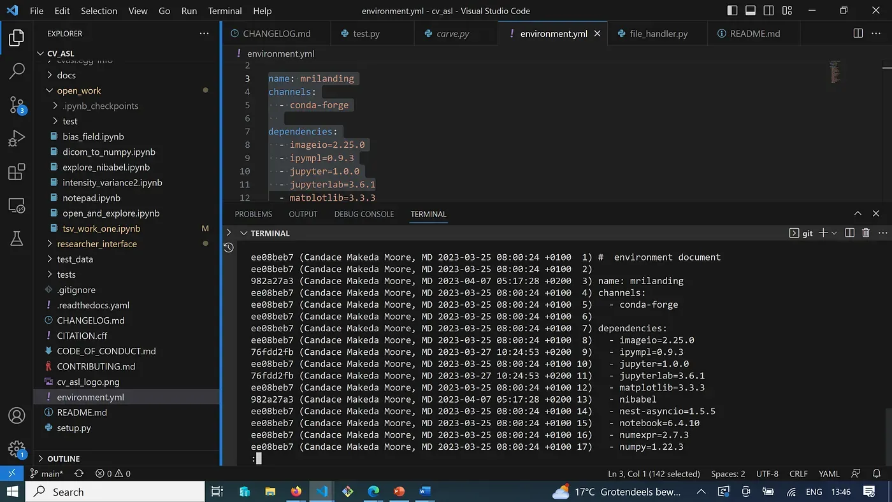Open the Explorer view in activity bar

click(17, 38)
